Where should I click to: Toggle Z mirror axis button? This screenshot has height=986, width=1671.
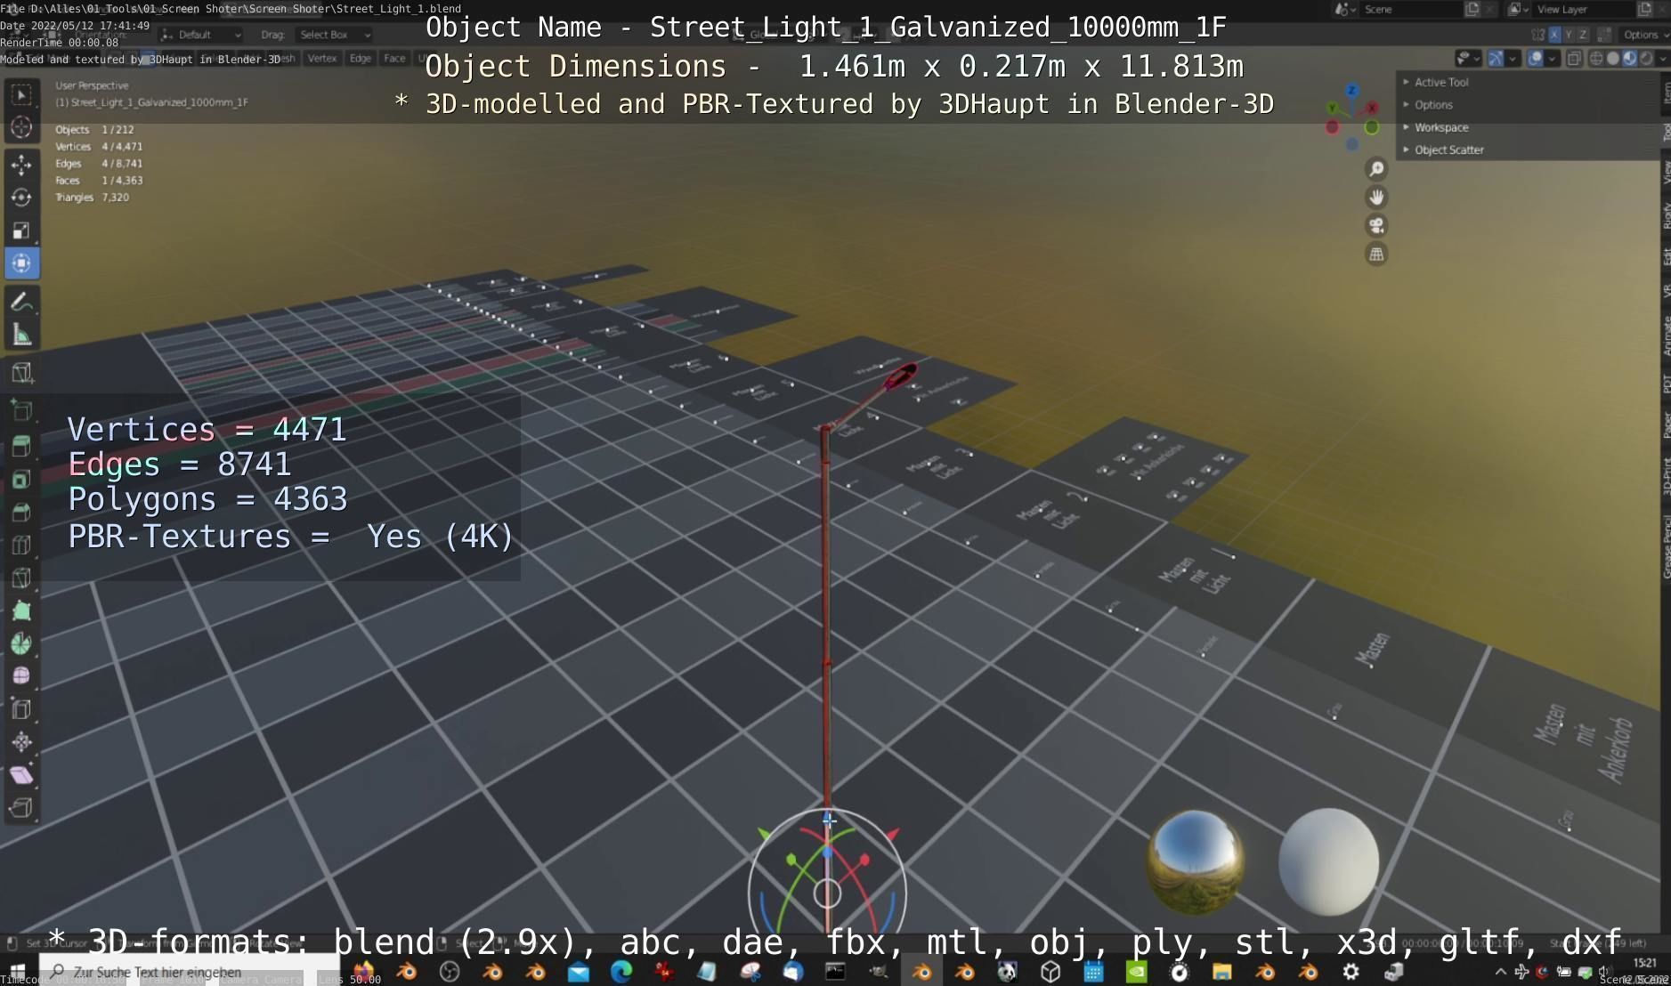(1583, 35)
